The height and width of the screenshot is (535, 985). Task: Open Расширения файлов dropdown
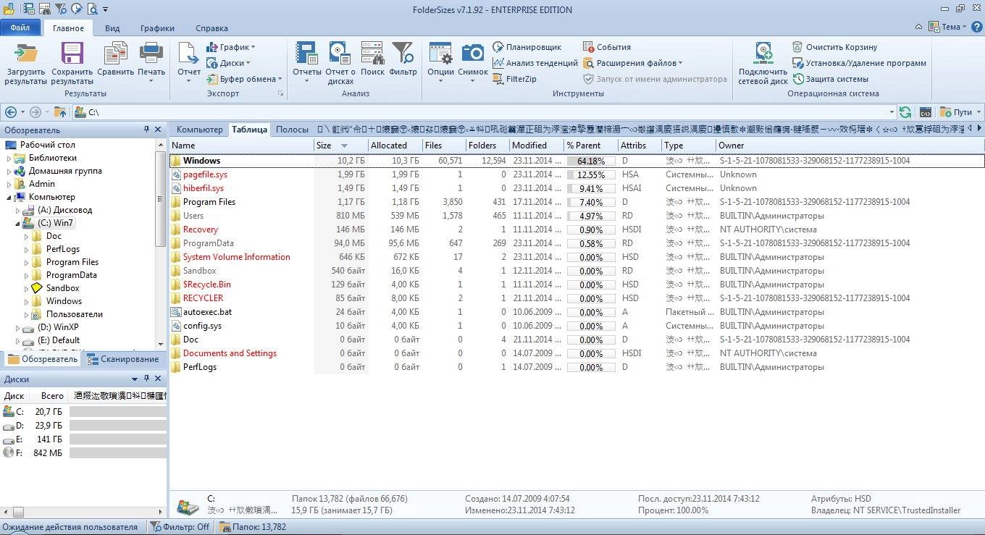[x=633, y=63]
